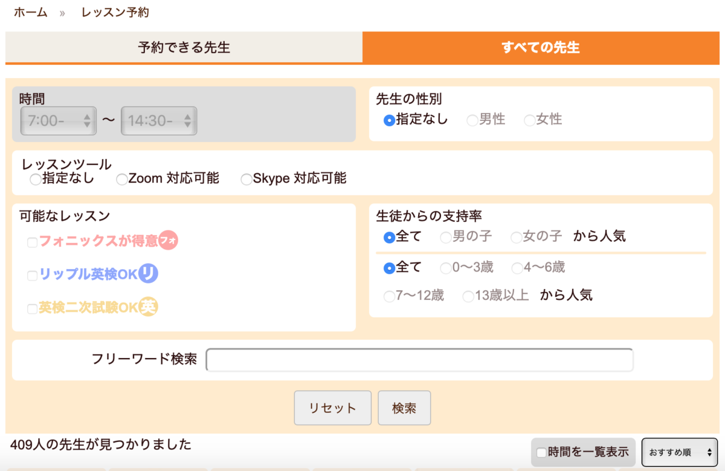
Task: Click the 検索 search button
Action: (x=404, y=408)
